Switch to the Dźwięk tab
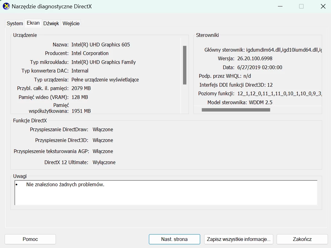The image size is (331, 248). tap(51, 23)
